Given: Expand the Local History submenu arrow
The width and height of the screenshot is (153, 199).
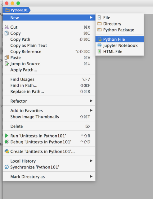Looking at the screenshot, I should pyautogui.click(x=91, y=161).
